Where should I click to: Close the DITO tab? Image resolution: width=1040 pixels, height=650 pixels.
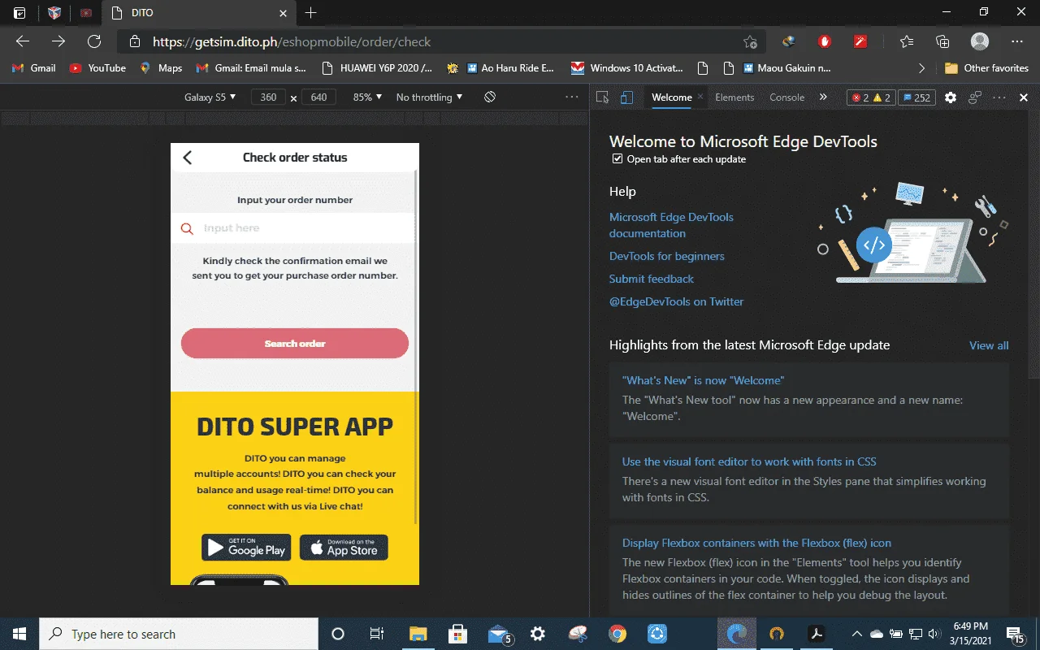(283, 13)
